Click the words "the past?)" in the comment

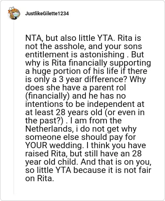pyautogui.click(x=45, y=121)
